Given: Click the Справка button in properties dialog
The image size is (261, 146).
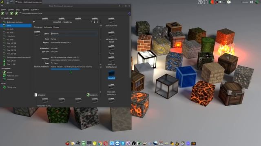Looking at the screenshot, I should [x=40, y=95].
